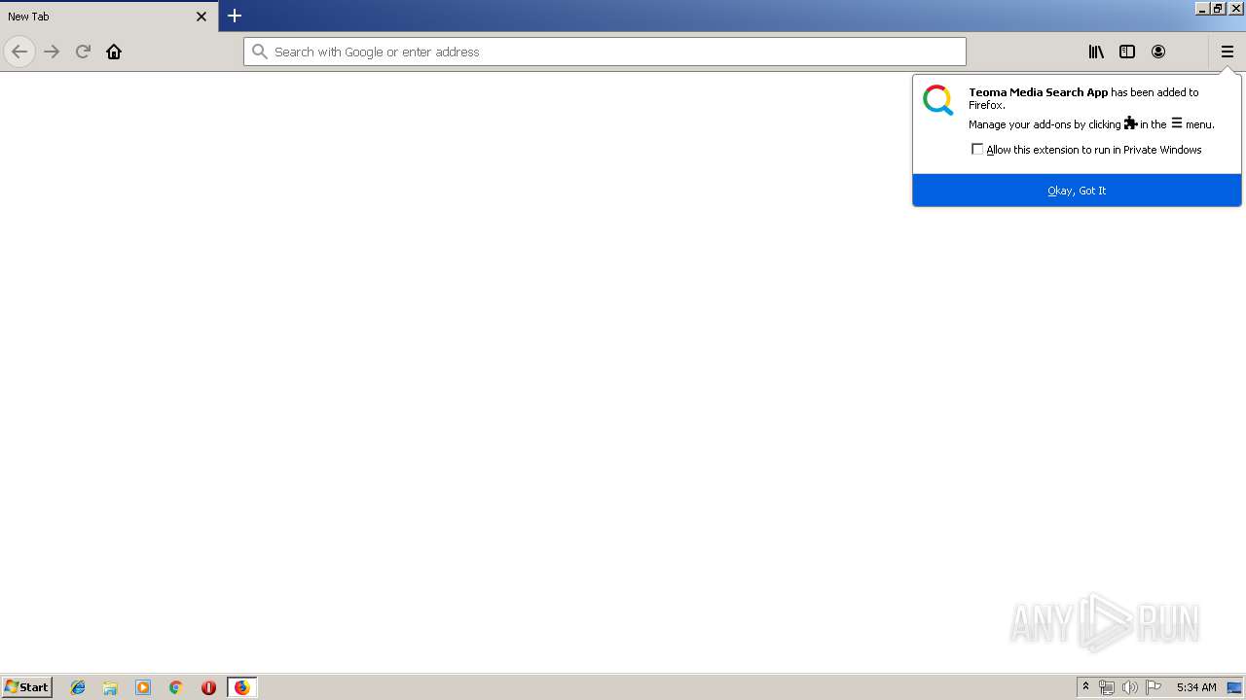The image size is (1246, 700).
Task: Launch Opera from the taskbar
Action: tap(208, 687)
